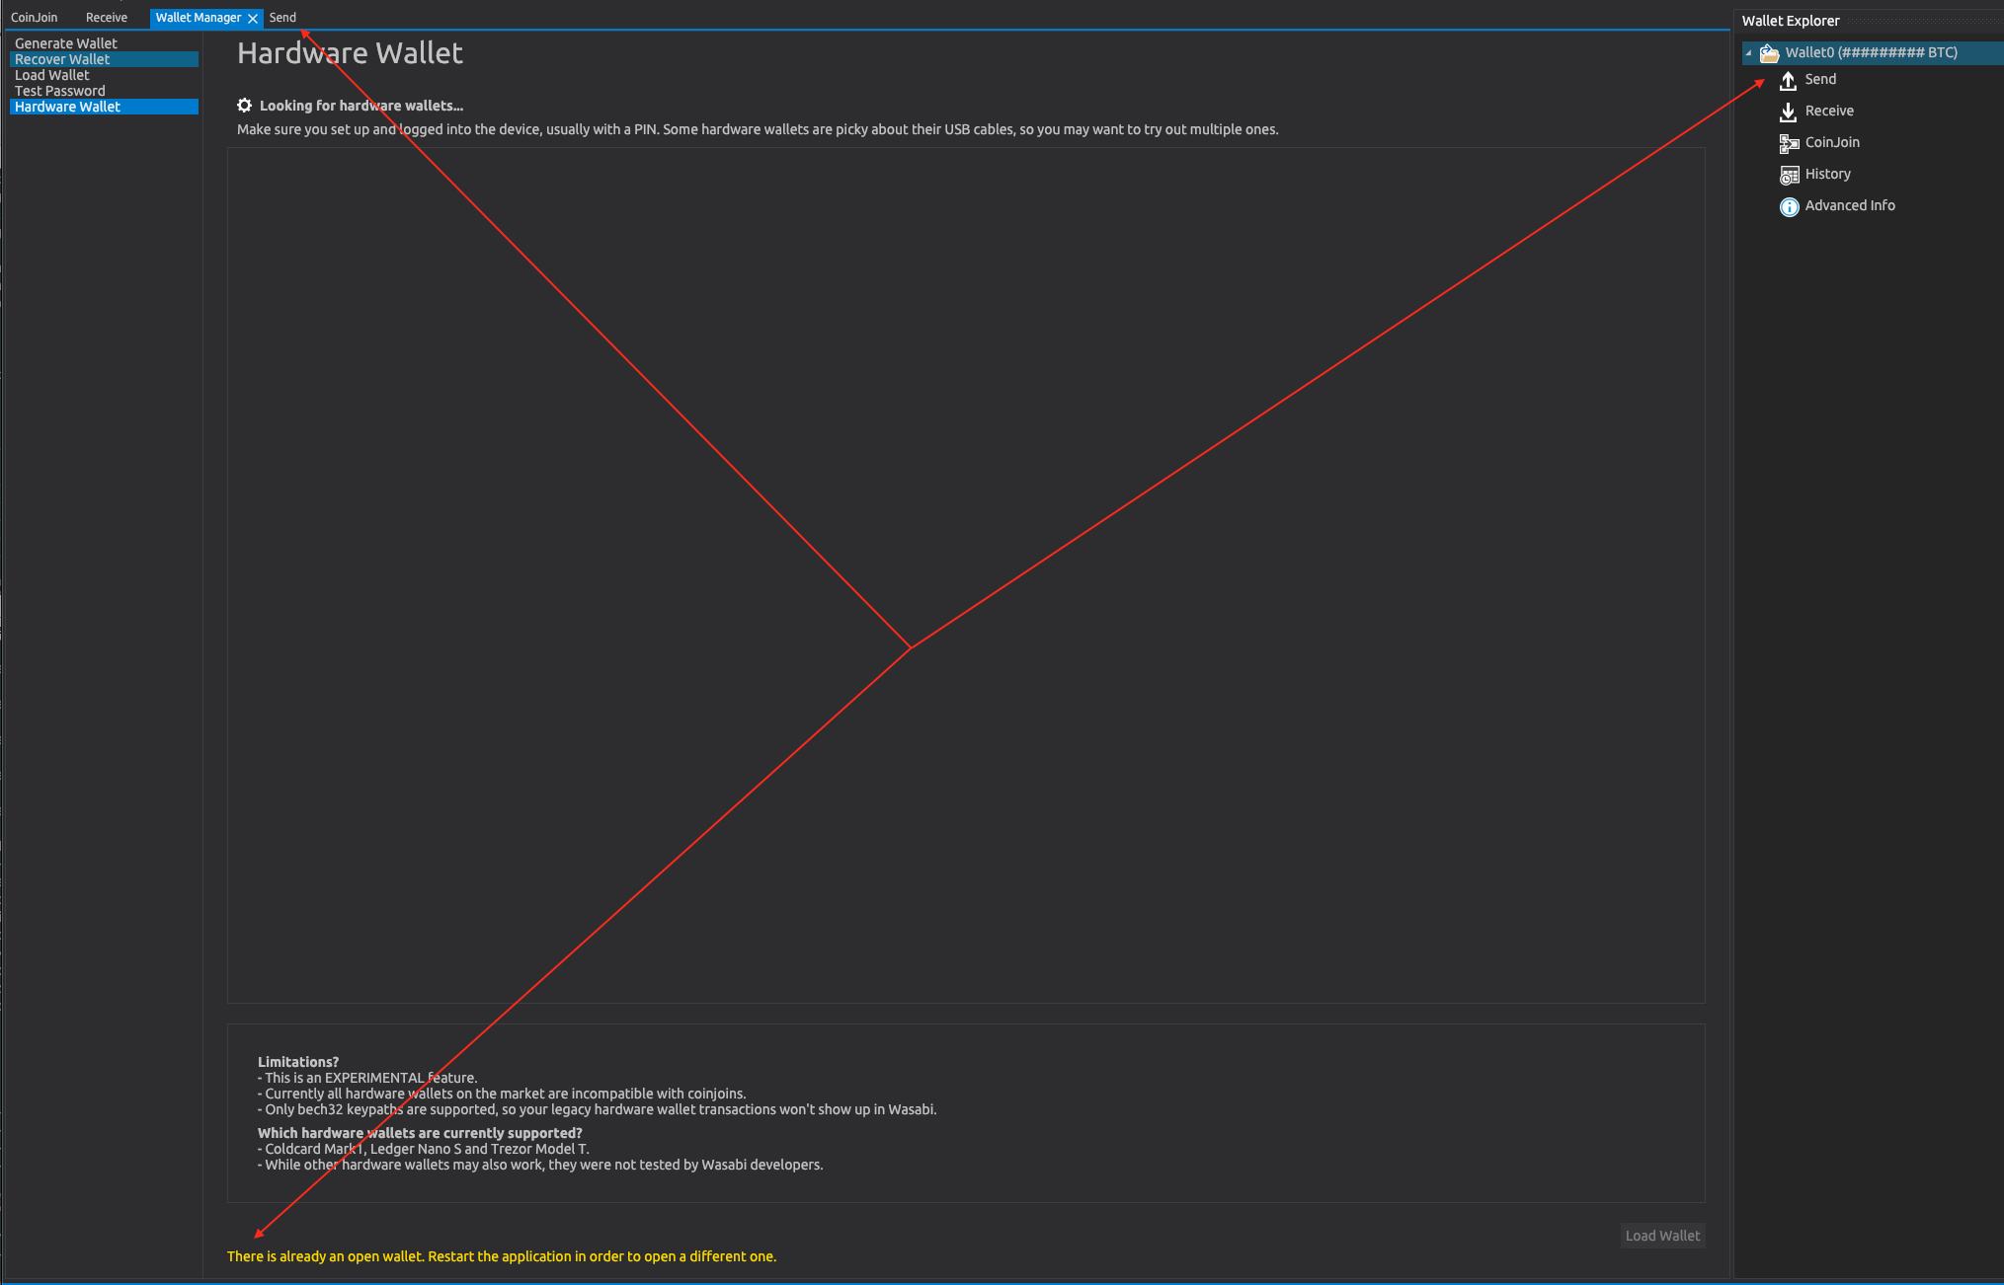Open Receive under Wallet0
Screen dimensions: 2004x1285
click(1827, 111)
